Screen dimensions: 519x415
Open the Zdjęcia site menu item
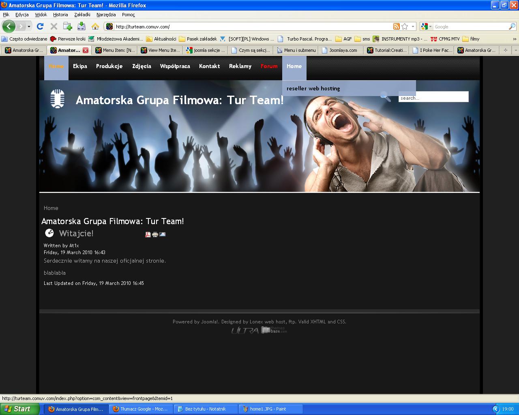point(142,66)
